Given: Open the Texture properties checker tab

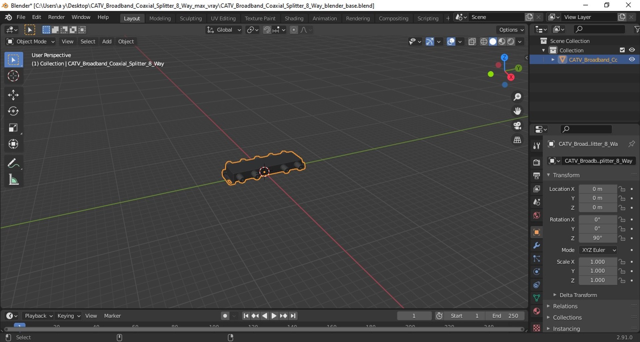Looking at the screenshot, I should click(x=536, y=328).
